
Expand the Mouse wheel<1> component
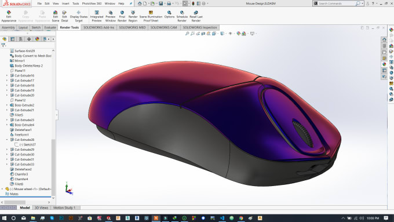pos(2,189)
